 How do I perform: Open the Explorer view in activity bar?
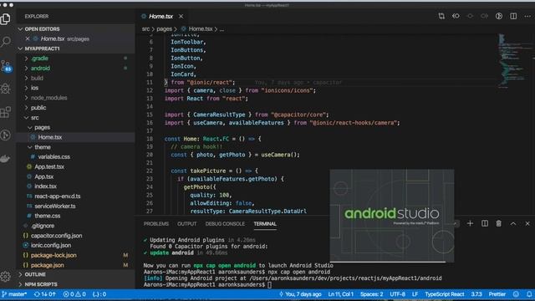[6, 18]
